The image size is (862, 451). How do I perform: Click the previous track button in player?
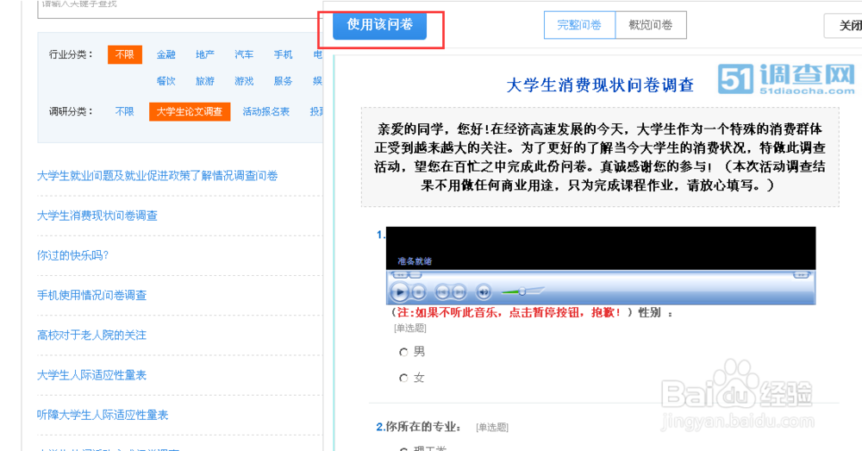[442, 292]
